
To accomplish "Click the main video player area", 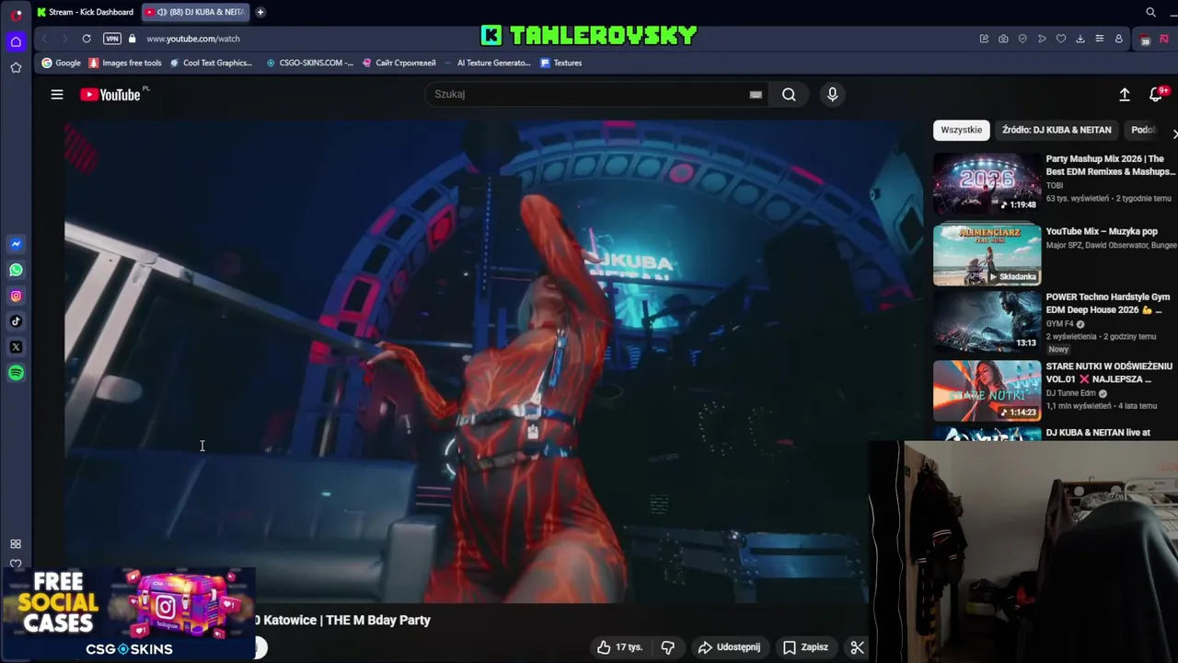I will 493,361.
